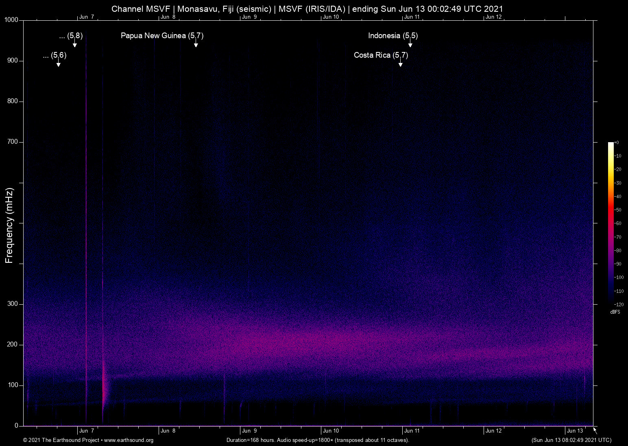Screen dimensions: 628x446
Task: Click the 'Jun 12' date on the top axis
Action: 494,17
